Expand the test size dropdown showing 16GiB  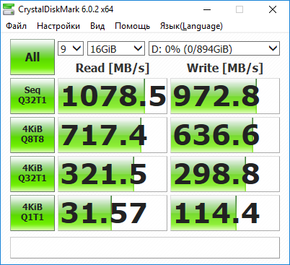click(x=116, y=48)
